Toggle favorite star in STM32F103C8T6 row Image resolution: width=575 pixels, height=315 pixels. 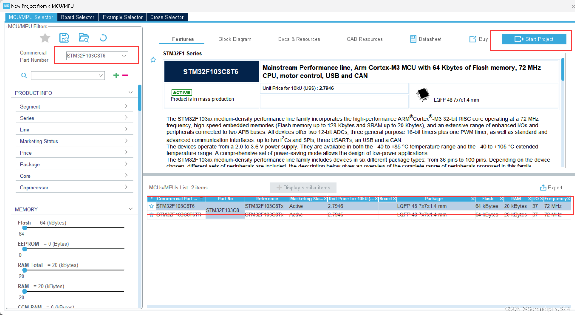pos(151,206)
